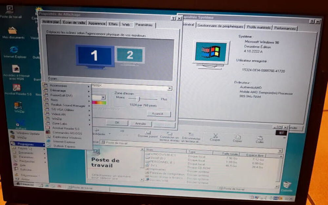Click the forward arrow in Explorer toolbar
The image size is (328, 205).
click(122, 131)
